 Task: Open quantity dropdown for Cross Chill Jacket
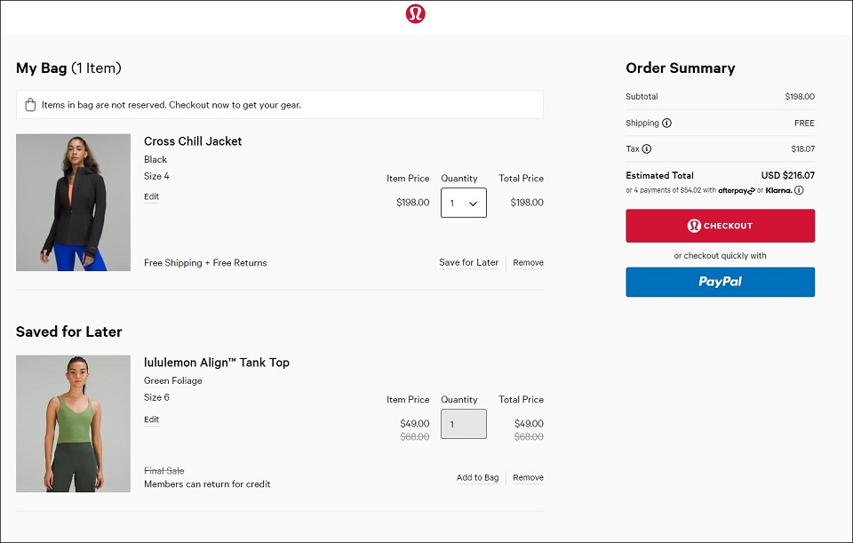[x=464, y=203]
